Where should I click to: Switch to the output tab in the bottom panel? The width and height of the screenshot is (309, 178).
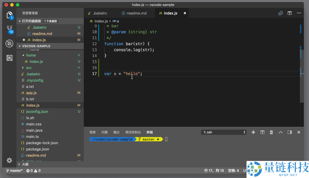(116, 132)
